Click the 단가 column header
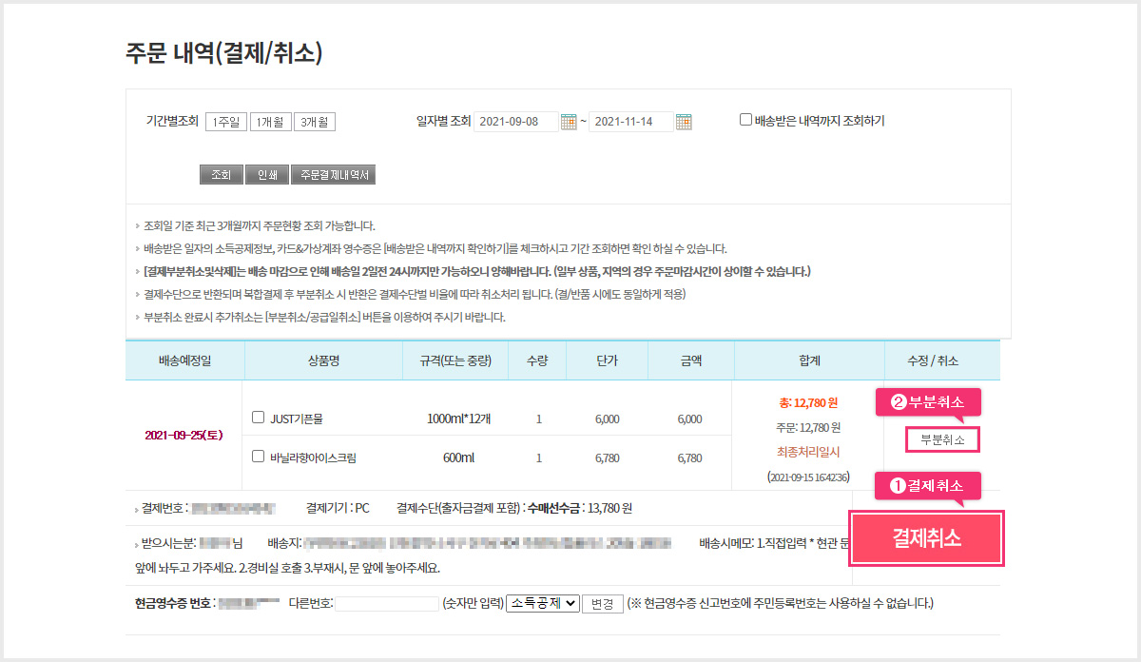Viewport: 1141px width, 662px height. click(x=608, y=360)
